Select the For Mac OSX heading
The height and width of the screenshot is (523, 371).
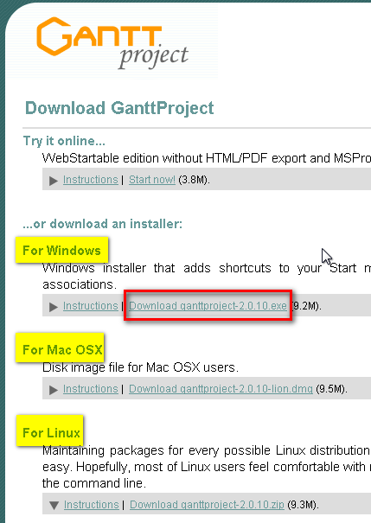[x=62, y=350]
